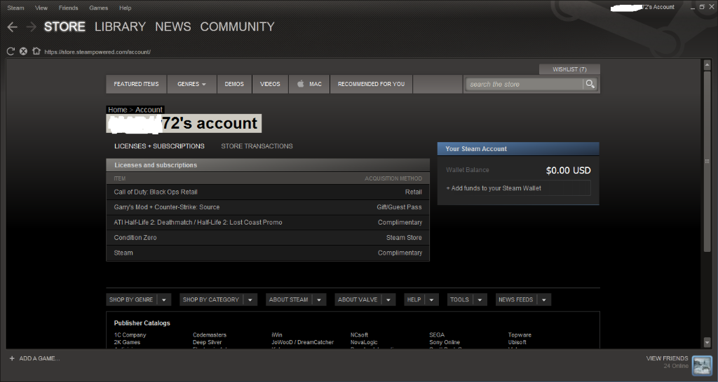
Task: Expand the Shop By Genre dropdown arrow
Action: coord(164,299)
